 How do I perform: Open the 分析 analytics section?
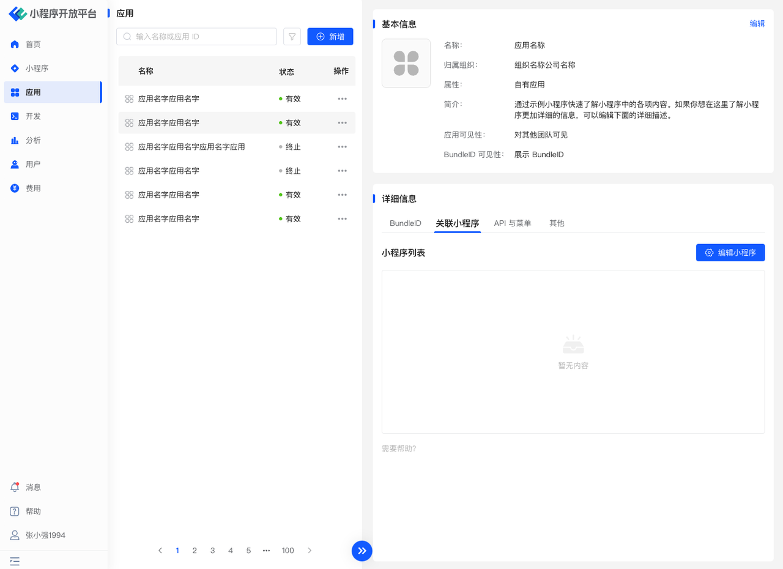[32, 140]
